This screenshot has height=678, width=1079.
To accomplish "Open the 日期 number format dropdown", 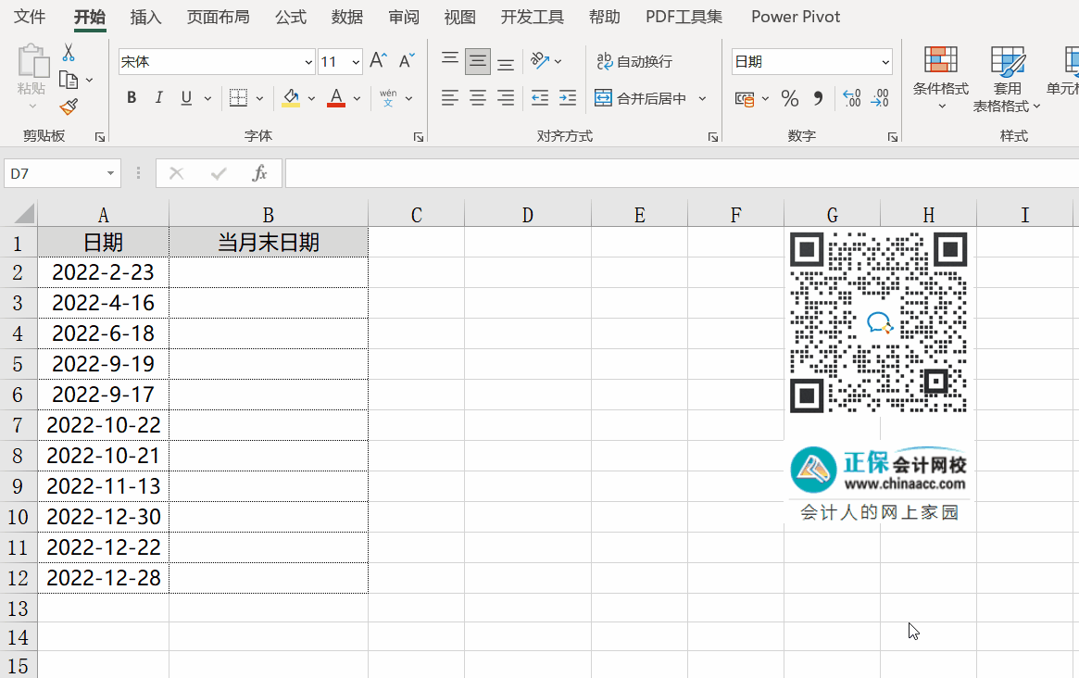I will (885, 61).
